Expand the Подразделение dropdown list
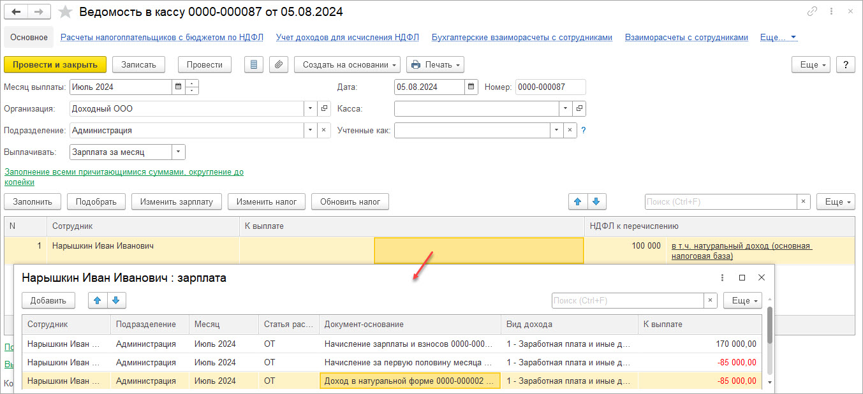Screen dimensions: 863x394 coord(311,130)
